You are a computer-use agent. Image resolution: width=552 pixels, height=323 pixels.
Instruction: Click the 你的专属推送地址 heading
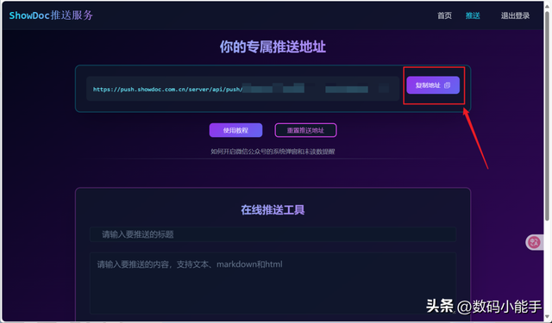pos(273,47)
